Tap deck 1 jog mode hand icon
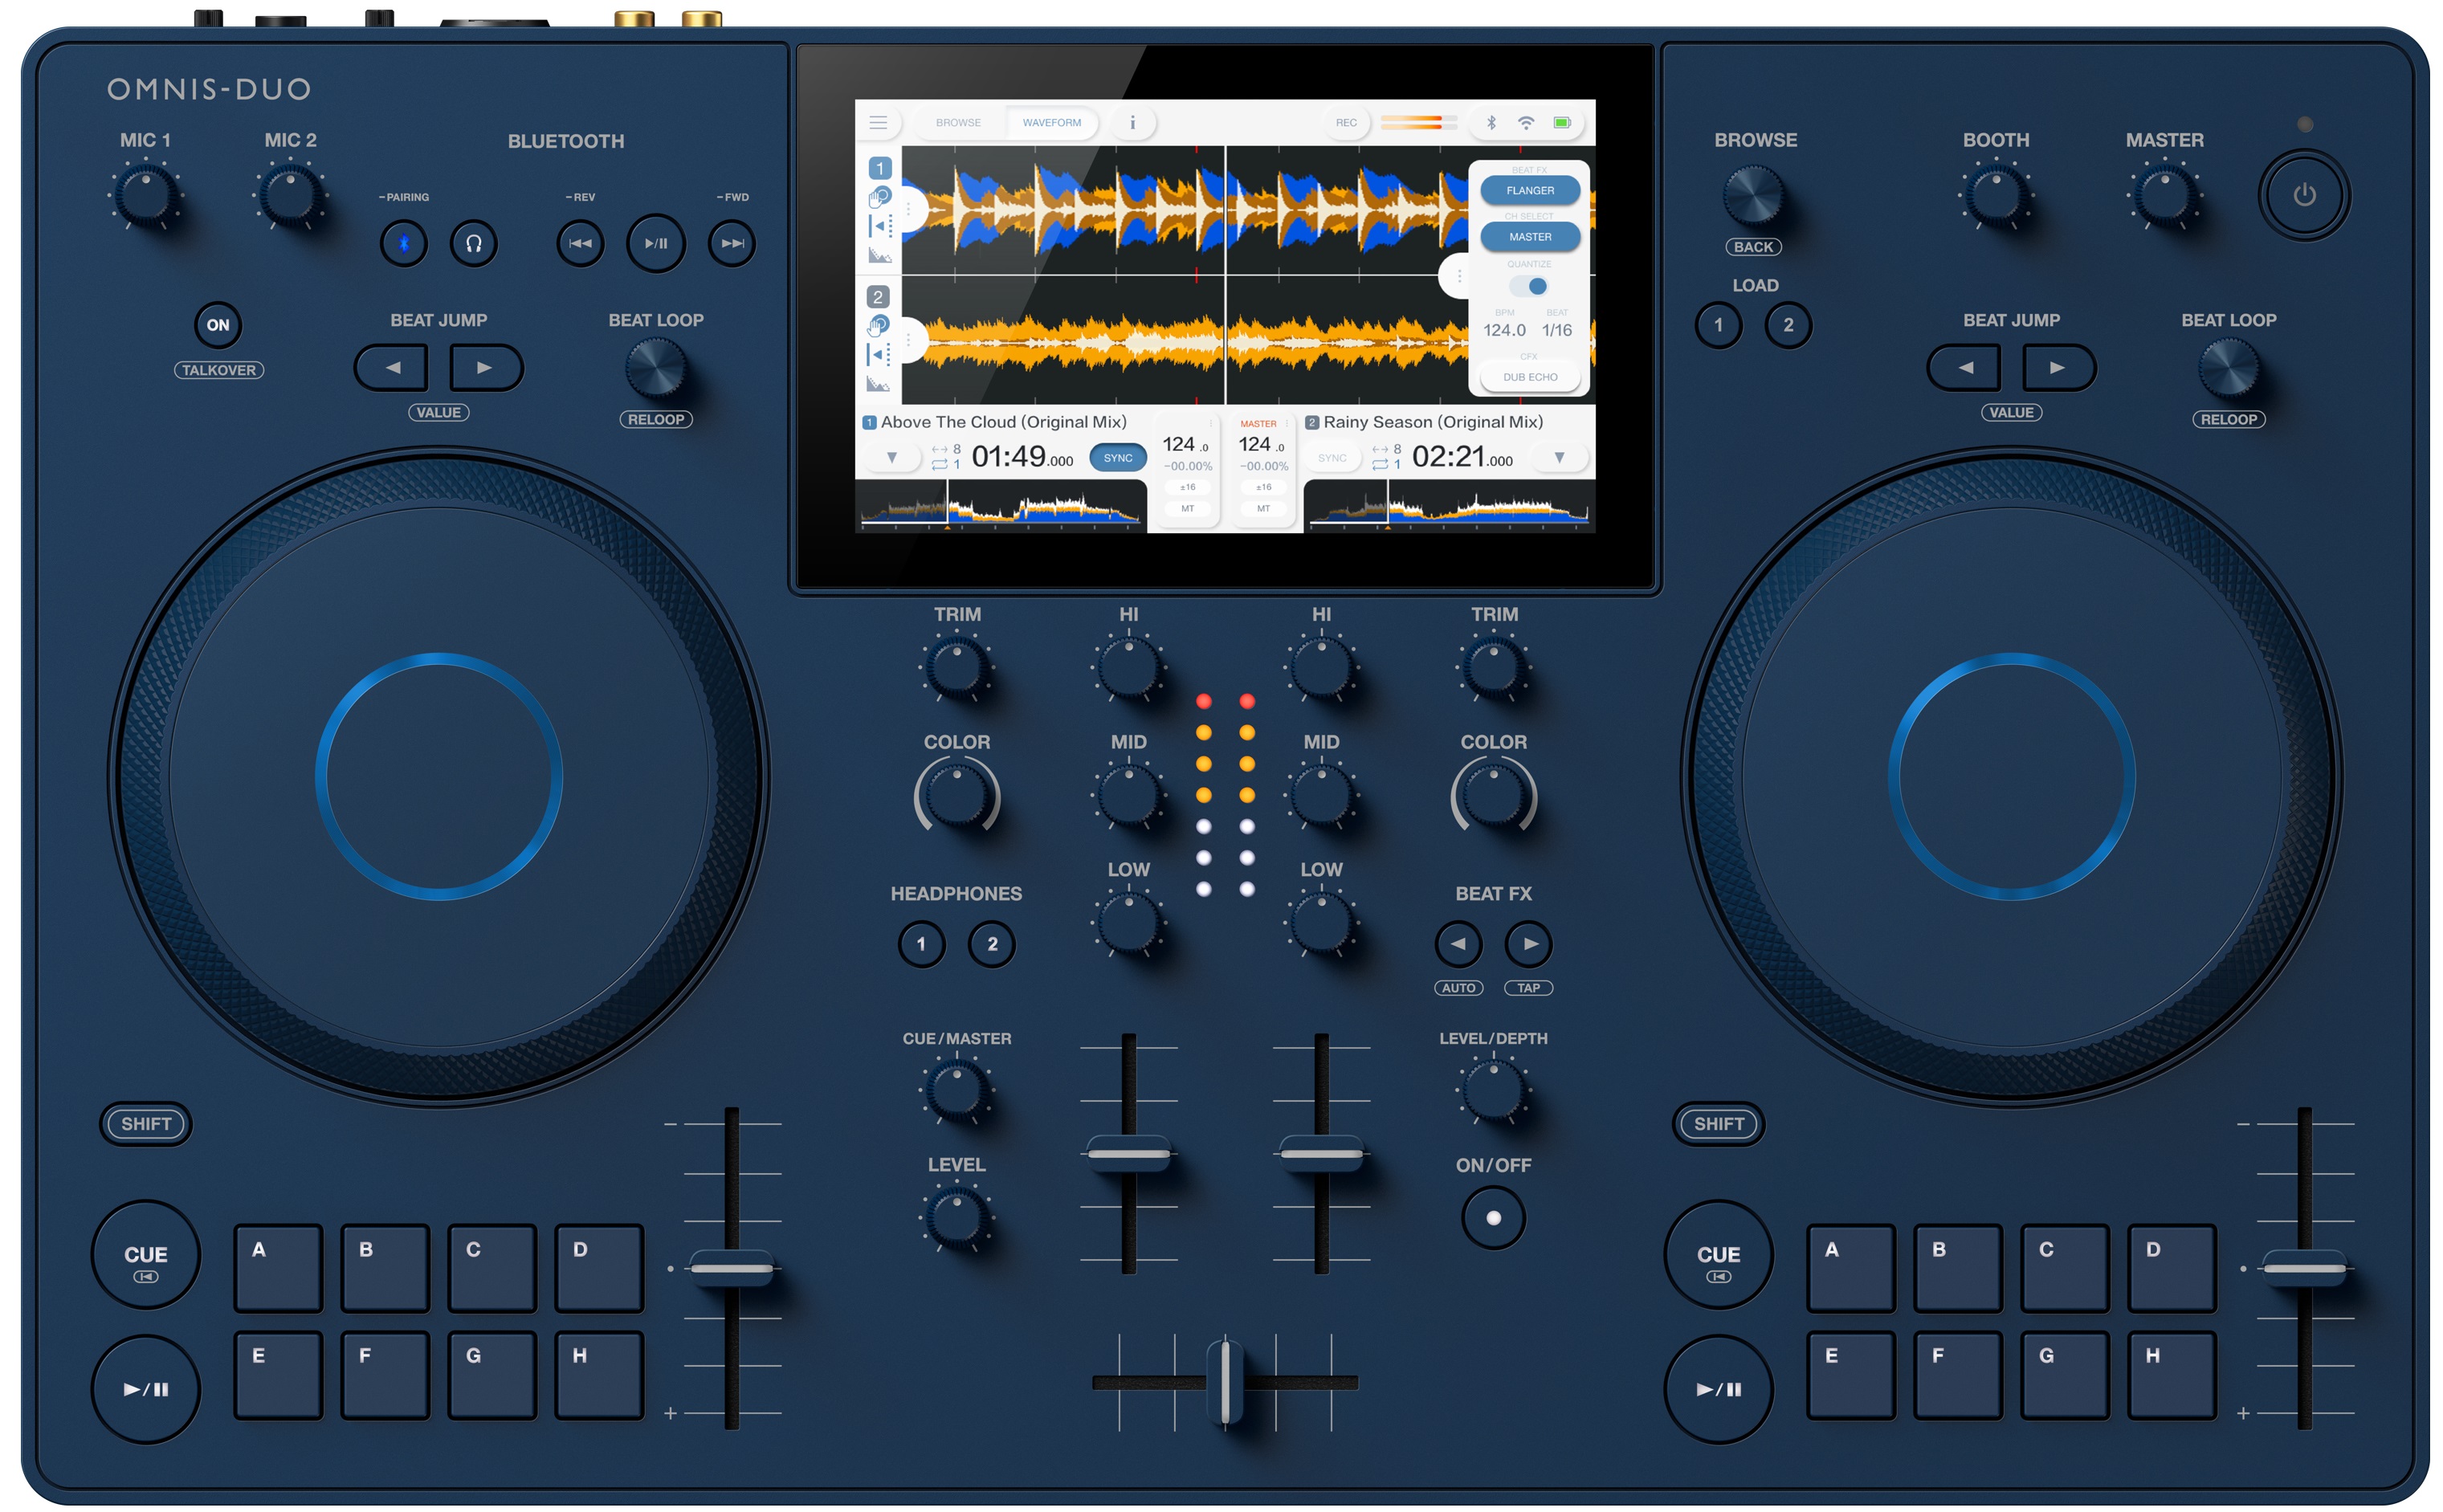 tap(879, 196)
